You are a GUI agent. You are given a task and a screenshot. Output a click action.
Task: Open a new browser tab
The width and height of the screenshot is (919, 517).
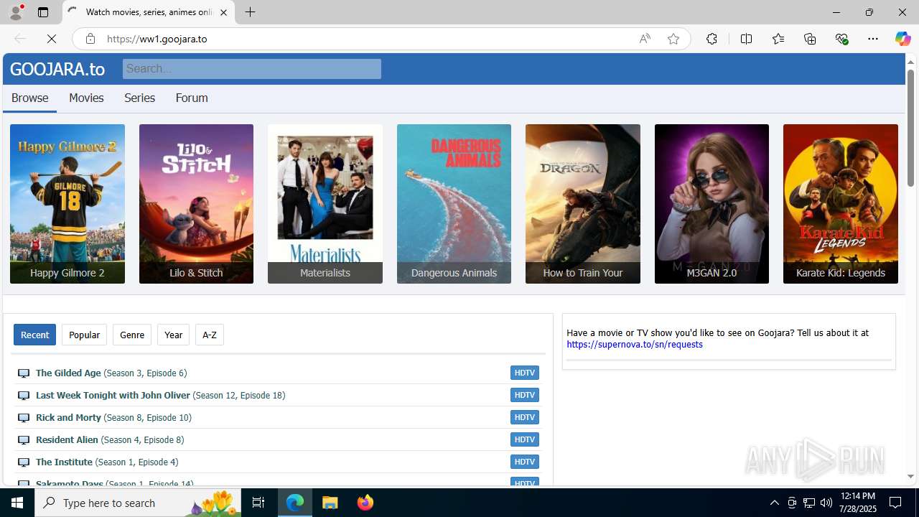click(x=250, y=12)
